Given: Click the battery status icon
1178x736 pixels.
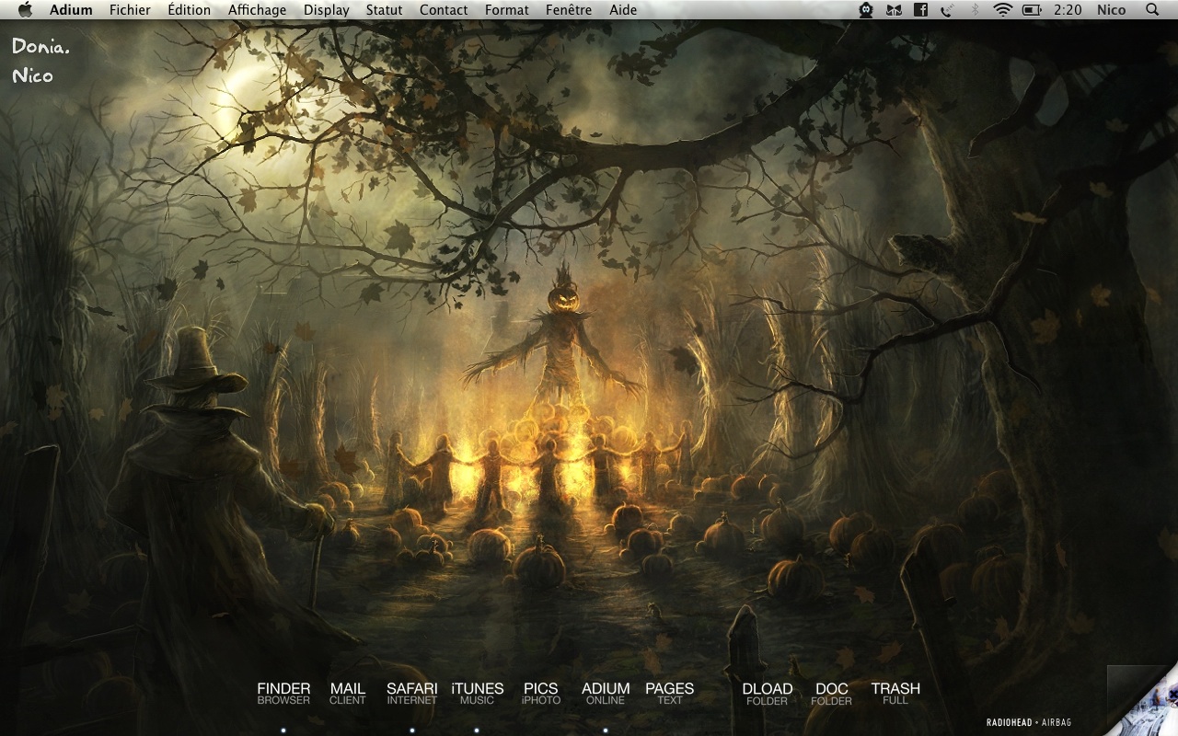Looking at the screenshot, I should [x=1032, y=10].
